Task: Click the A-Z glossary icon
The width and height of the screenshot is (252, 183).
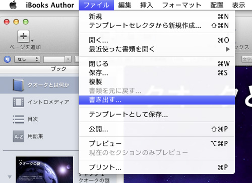Action: (19, 136)
